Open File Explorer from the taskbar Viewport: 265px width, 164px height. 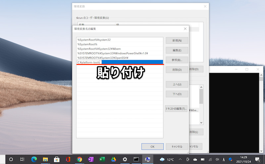(45, 159)
